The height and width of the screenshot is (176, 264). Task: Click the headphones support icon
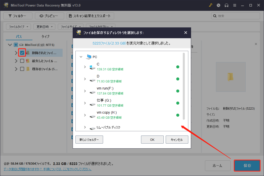point(227,5)
